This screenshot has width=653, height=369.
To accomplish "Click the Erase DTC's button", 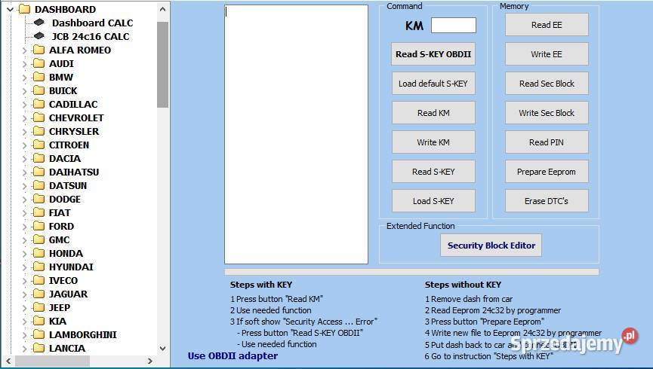I will pyautogui.click(x=547, y=201).
